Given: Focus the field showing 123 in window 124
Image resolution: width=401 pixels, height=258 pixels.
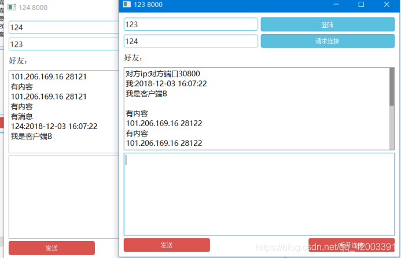Looking at the screenshot, I should click(x=64, y=44).
